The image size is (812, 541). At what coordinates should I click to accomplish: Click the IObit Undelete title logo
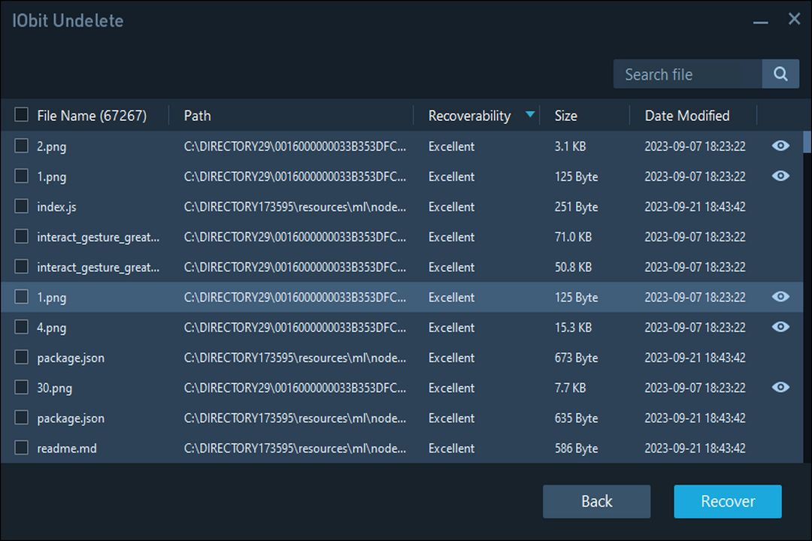[67, 20]
